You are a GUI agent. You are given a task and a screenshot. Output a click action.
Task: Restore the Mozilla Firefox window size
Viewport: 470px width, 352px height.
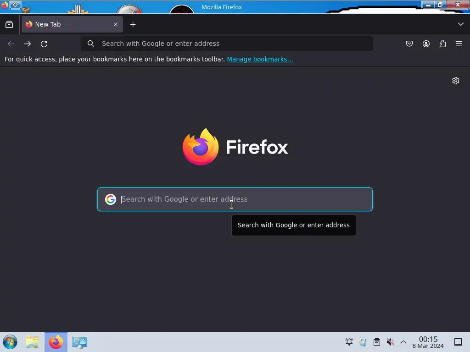click(440, 5)
